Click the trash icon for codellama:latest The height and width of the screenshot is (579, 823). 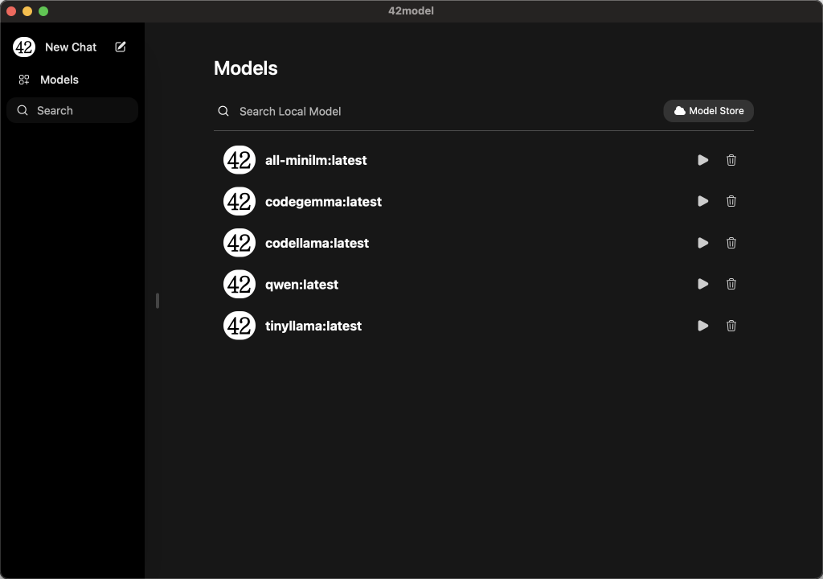(731, 243)
